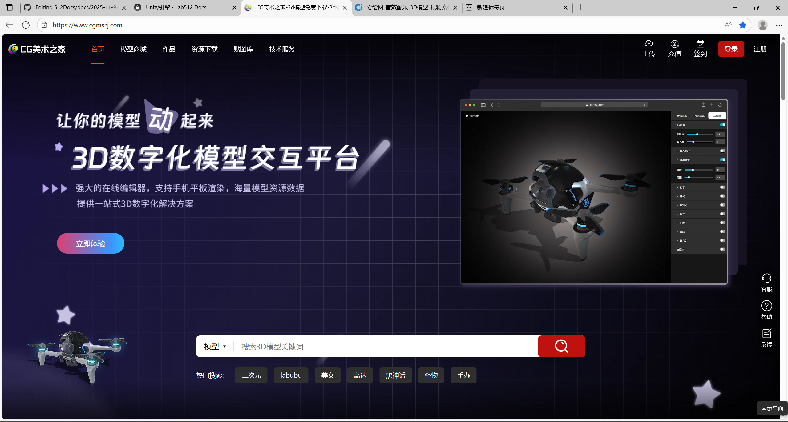Enable the SSAO toggle switch

pyautogui.click(x=722, y=240)
